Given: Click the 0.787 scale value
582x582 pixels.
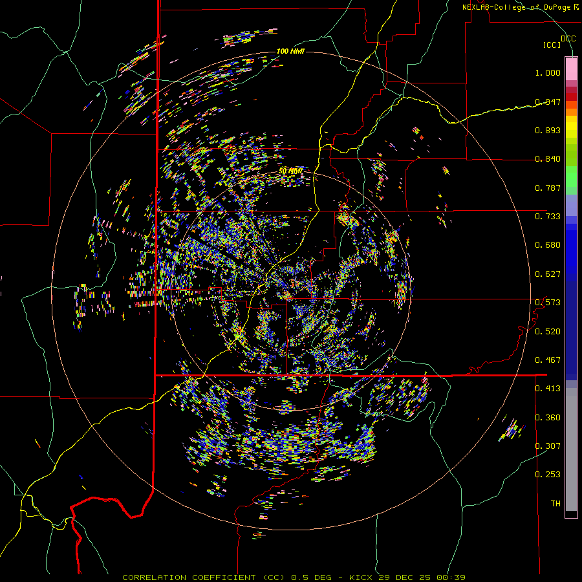Looking at the screenshot, I should (548, 188).
